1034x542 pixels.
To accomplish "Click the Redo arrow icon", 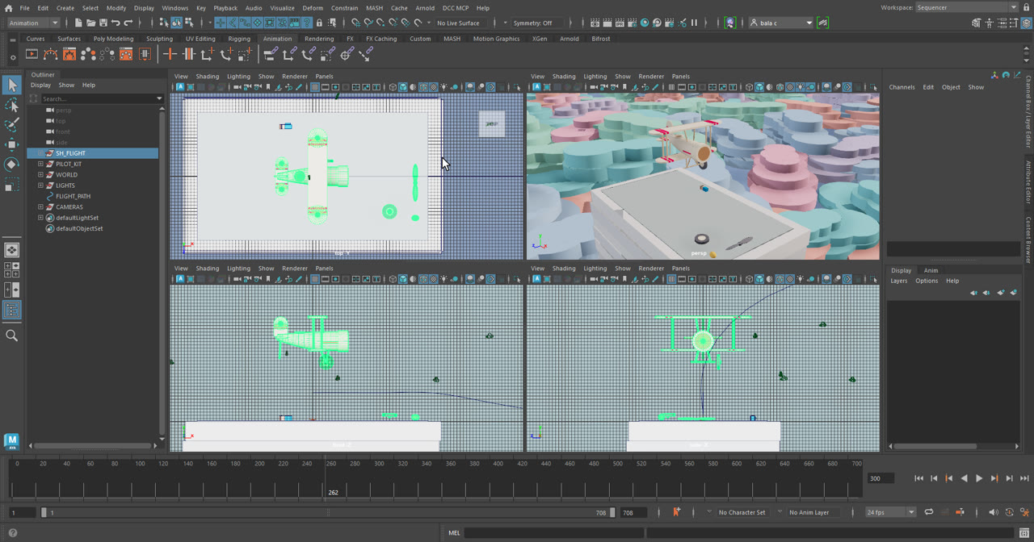I will pyautogui.click(x=128, y=23).
